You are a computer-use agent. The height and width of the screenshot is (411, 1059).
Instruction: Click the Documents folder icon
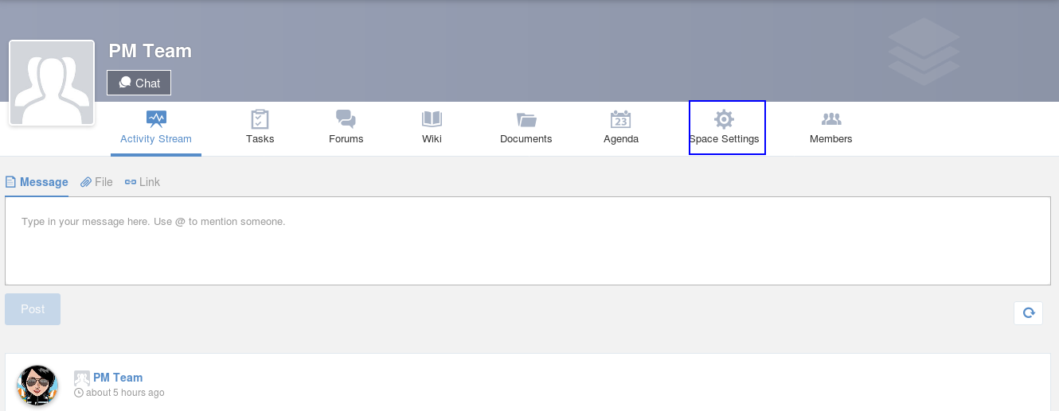[526, 119]
